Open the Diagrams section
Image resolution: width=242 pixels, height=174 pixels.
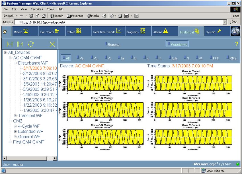click(x=138, y=31)
